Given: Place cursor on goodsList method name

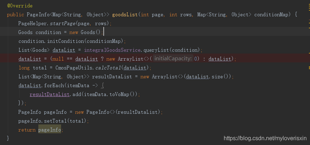Looking at the screenshot, I should tap(125, 15).
